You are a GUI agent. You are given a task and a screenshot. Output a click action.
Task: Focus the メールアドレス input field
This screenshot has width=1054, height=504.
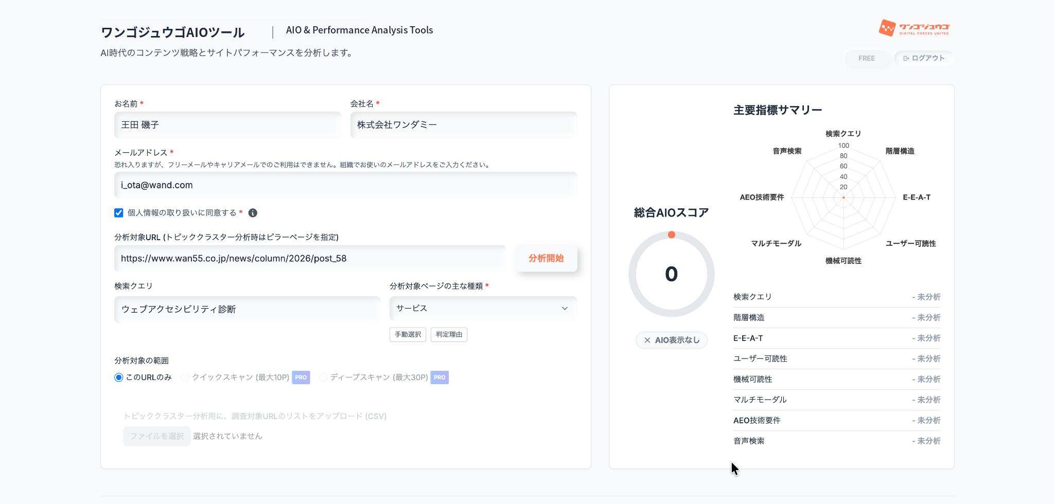[346, 185]
